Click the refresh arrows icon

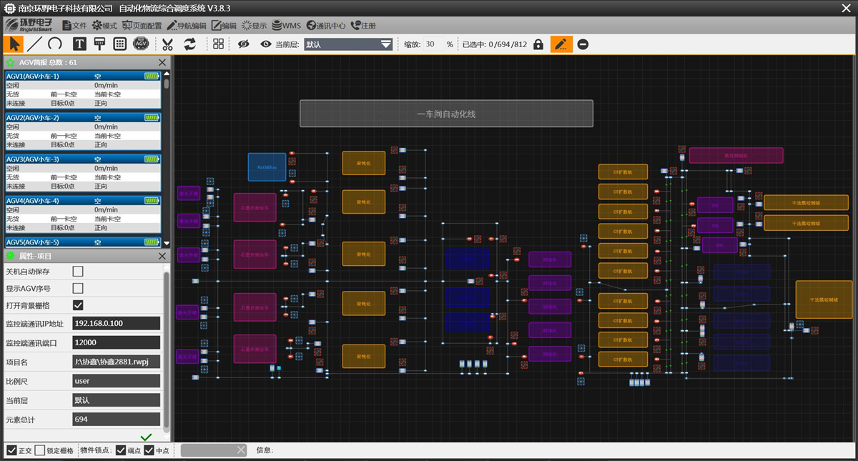coord(189,44)
